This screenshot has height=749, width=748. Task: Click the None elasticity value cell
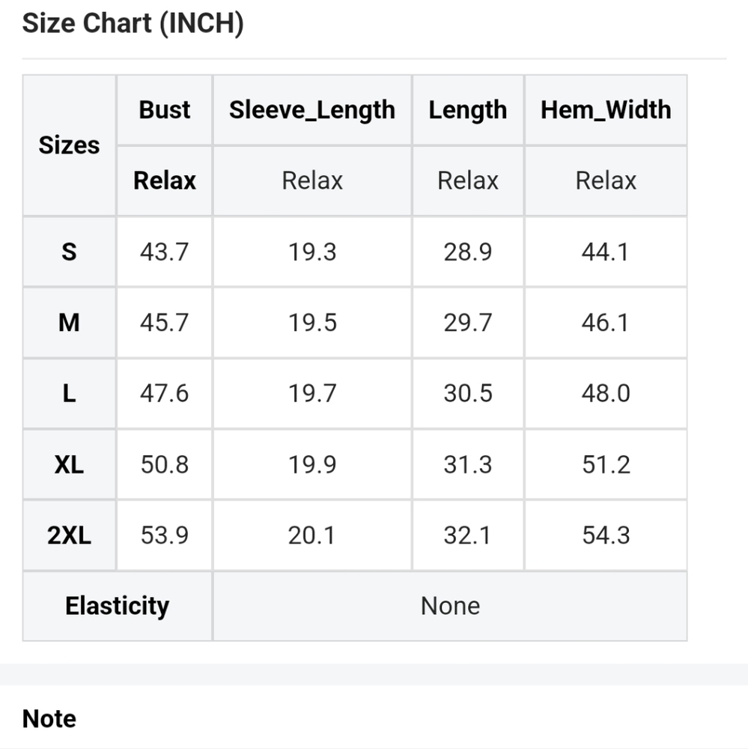click(451, 606)
